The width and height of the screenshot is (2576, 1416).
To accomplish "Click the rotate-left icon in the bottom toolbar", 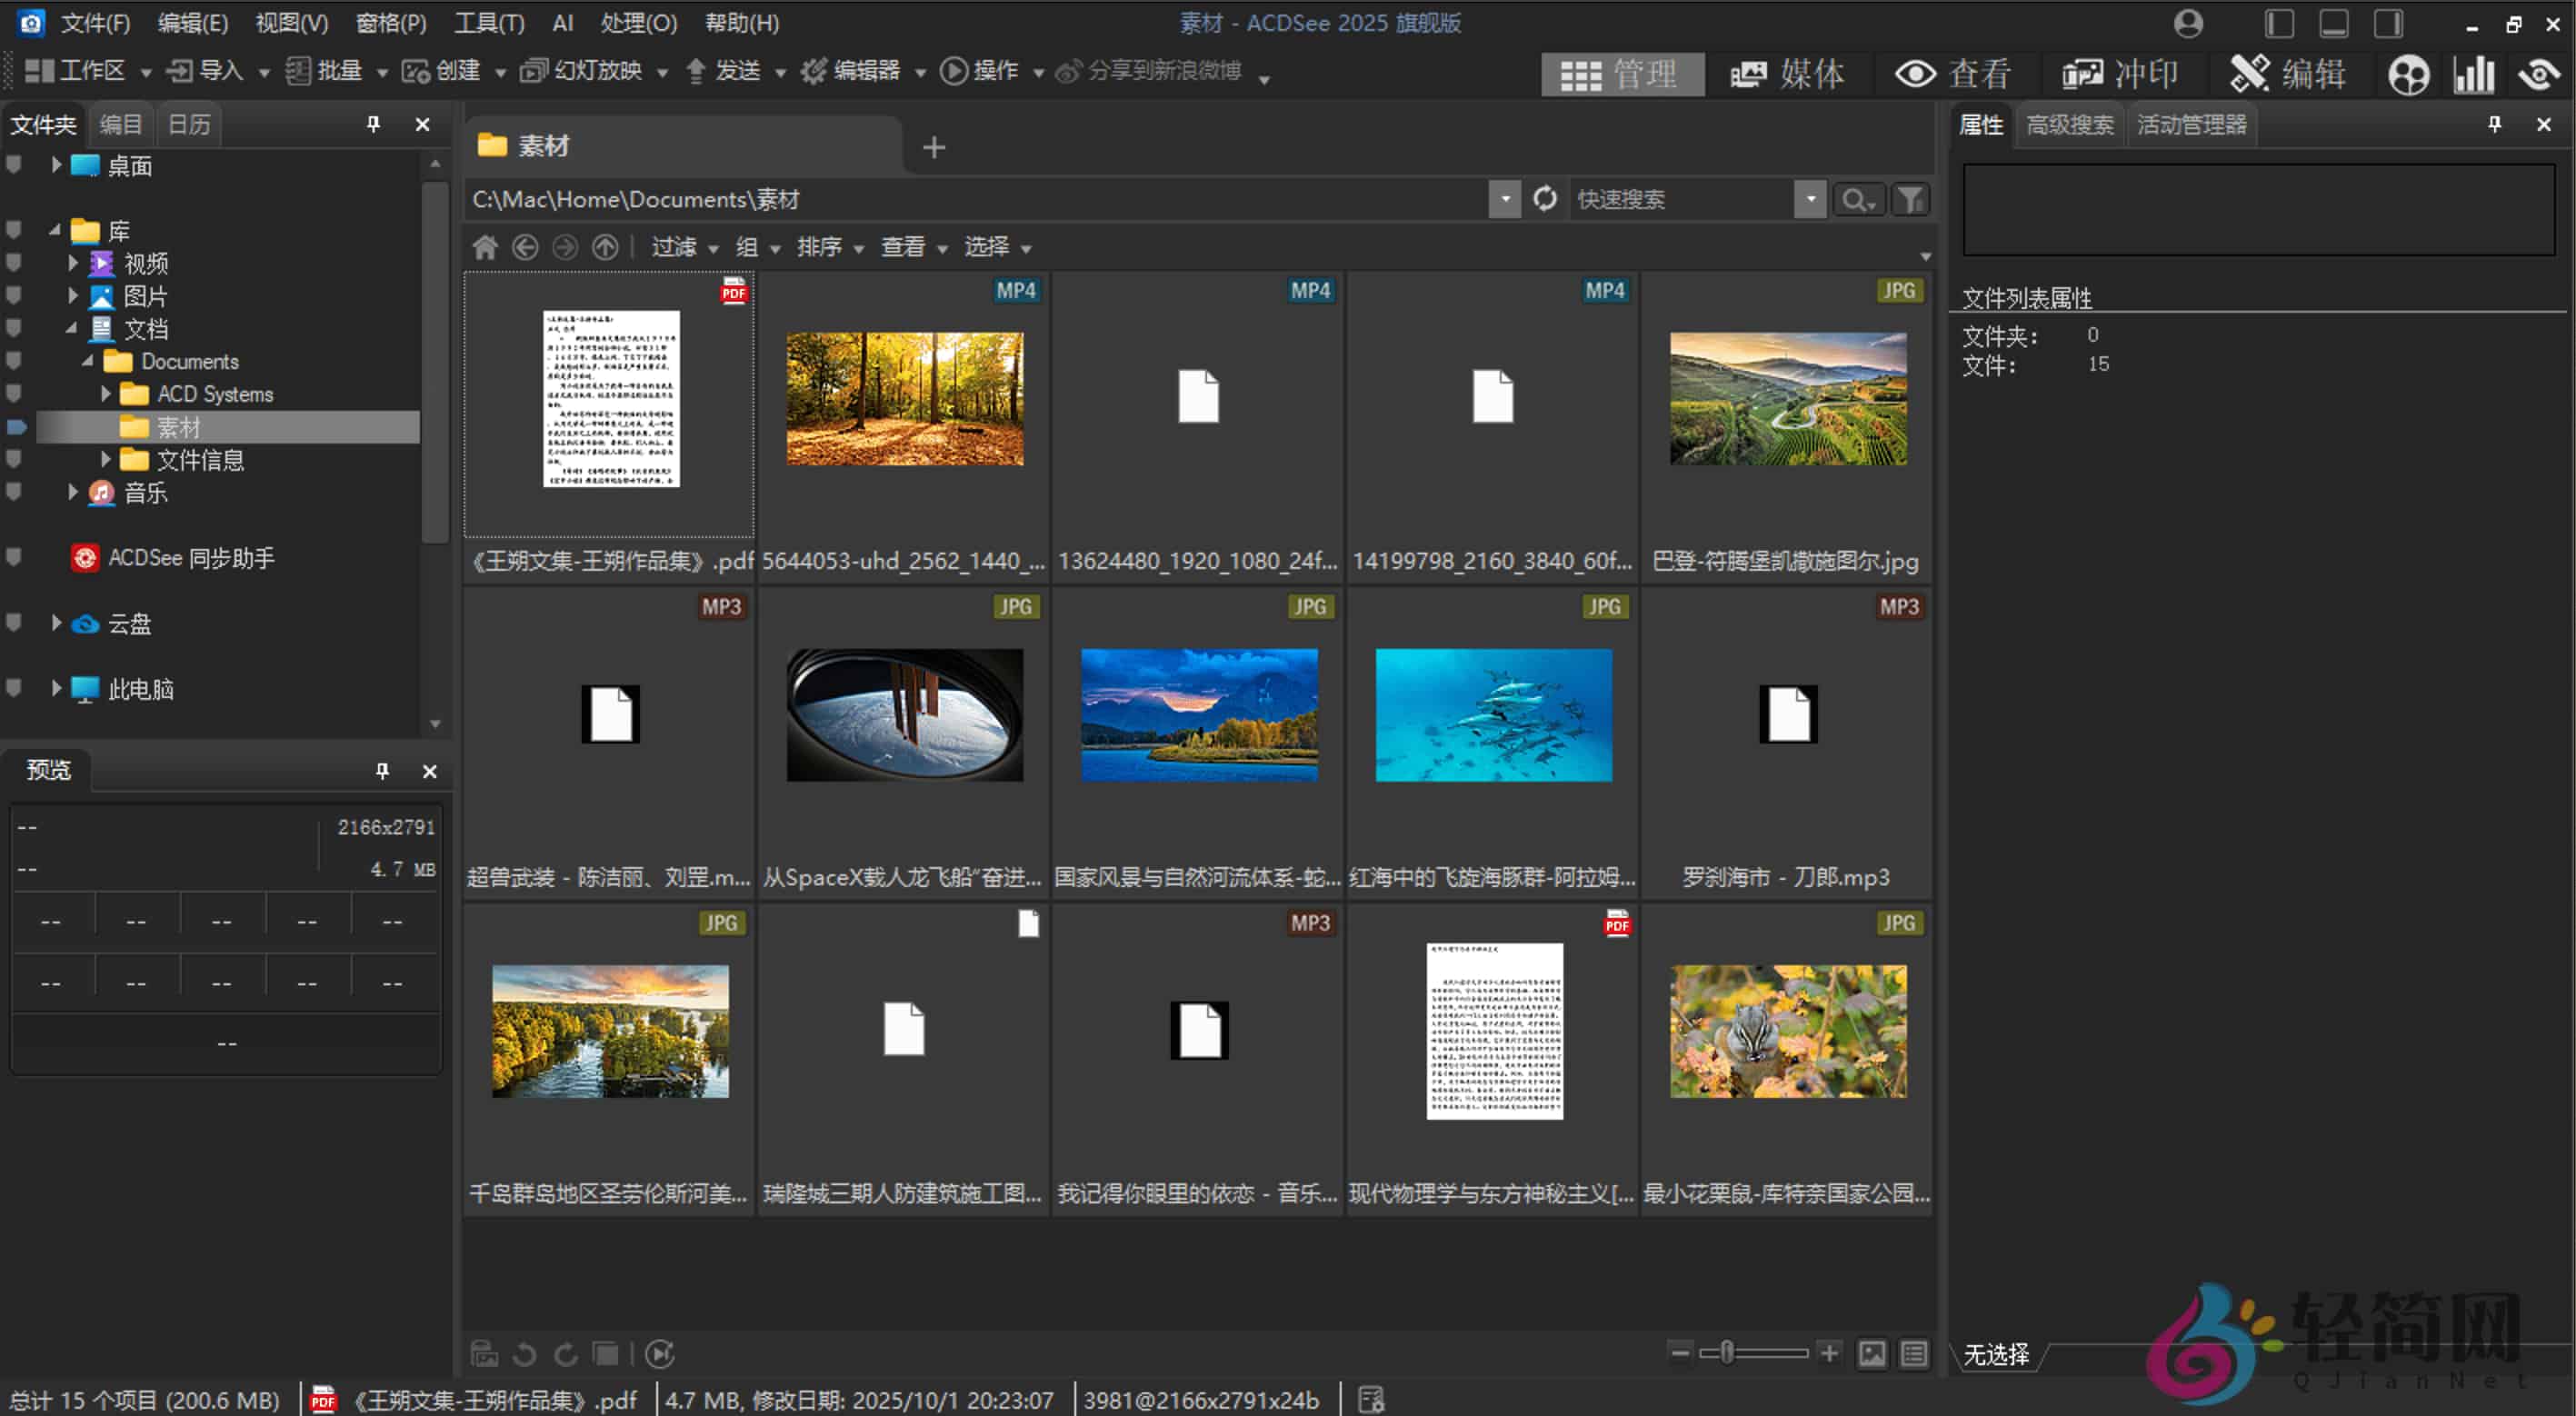I will click(x=524, y=1354).
